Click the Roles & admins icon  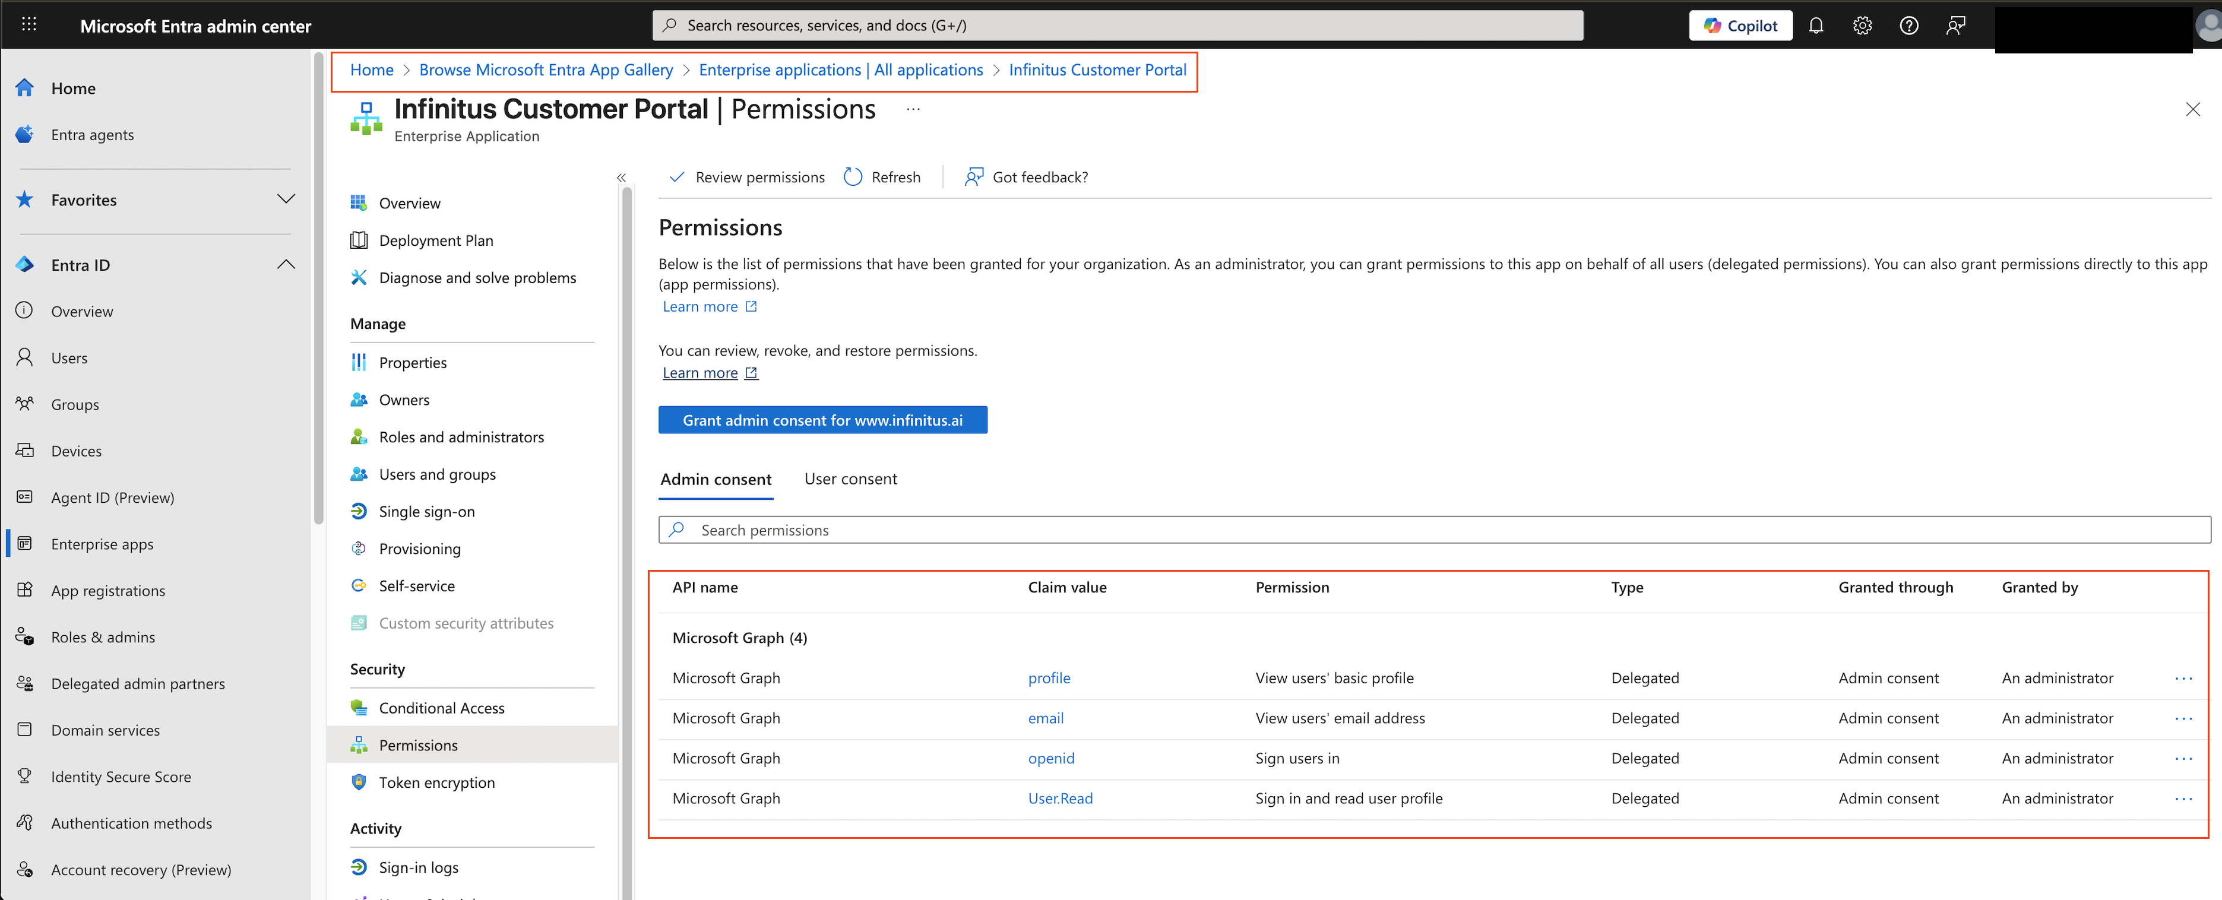(x=25, y=637)
